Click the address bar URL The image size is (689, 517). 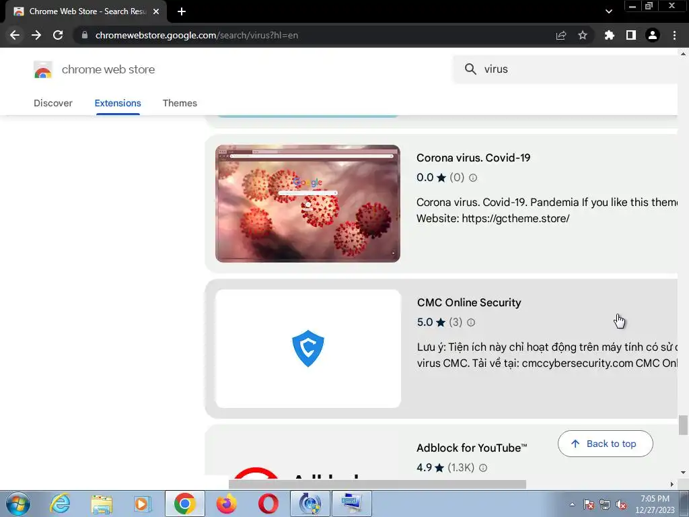tap(196, 35)
